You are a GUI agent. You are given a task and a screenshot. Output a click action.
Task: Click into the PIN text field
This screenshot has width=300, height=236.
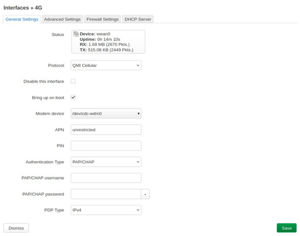click(x=106, y=146)
